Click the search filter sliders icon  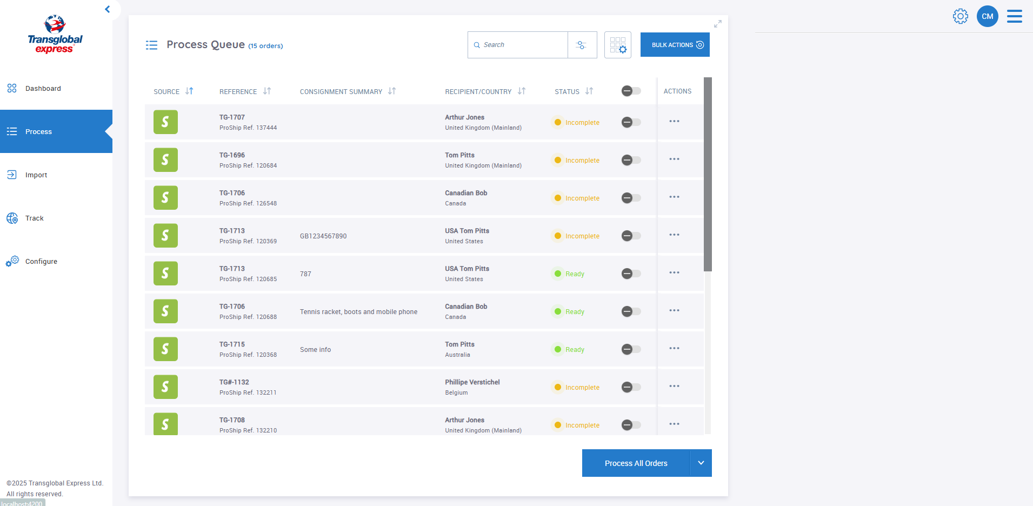click(x=582, y=45)
